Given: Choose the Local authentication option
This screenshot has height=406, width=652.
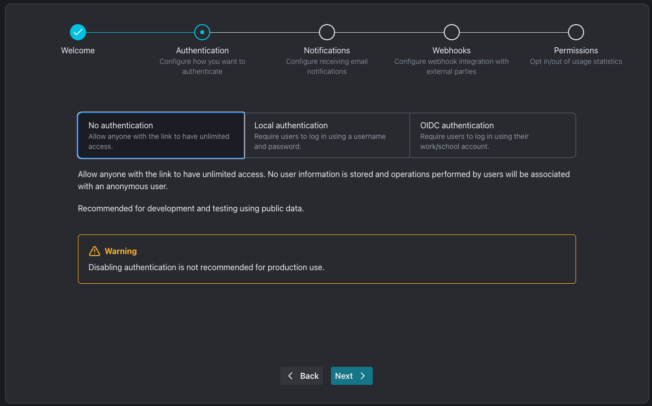Looking at the screenshot, I should coord(327,135).
